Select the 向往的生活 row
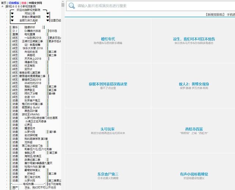This screenshot has height=190, width=235. (31, 52)
